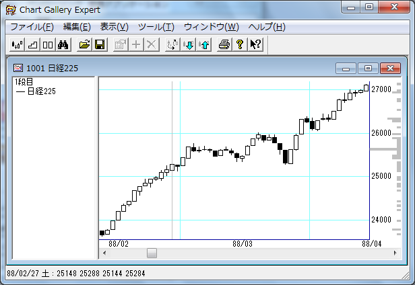Click the arrow-question context help icon
The height and width of the screenshot is (285, 415).
pyautogui.click(x=256, y=44)
